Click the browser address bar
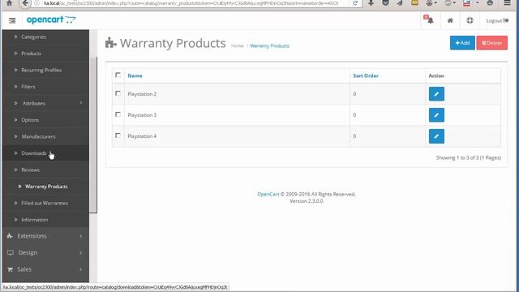Image resolution: width=519 pixels, height=292 pixels. [191, 3]
